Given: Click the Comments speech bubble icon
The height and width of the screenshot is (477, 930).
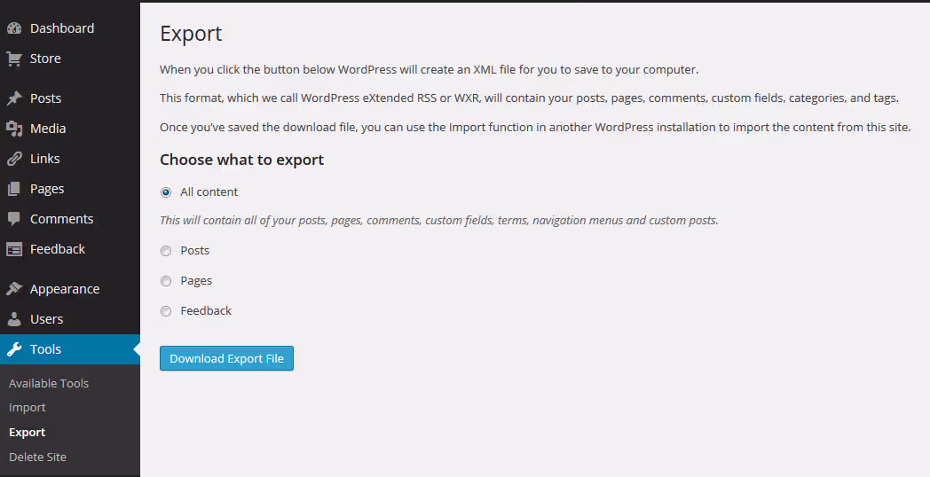Looking at the screenshot, I should pos(14,219).
